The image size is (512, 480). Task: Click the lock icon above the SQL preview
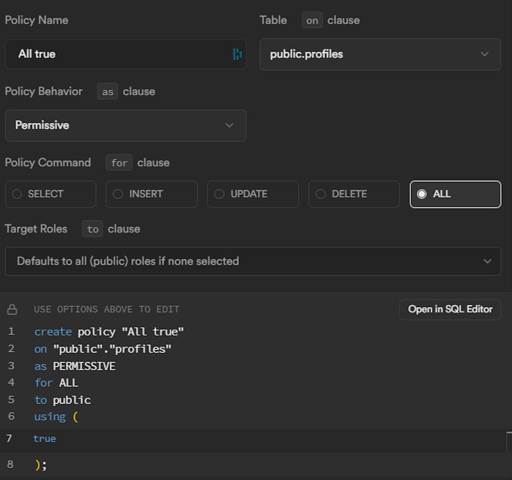12,309
